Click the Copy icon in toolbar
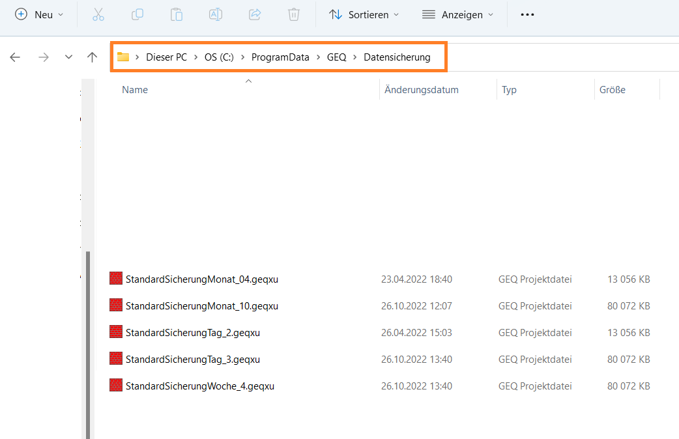The width and height of the screenshot is (679, 439). point(137,14)
